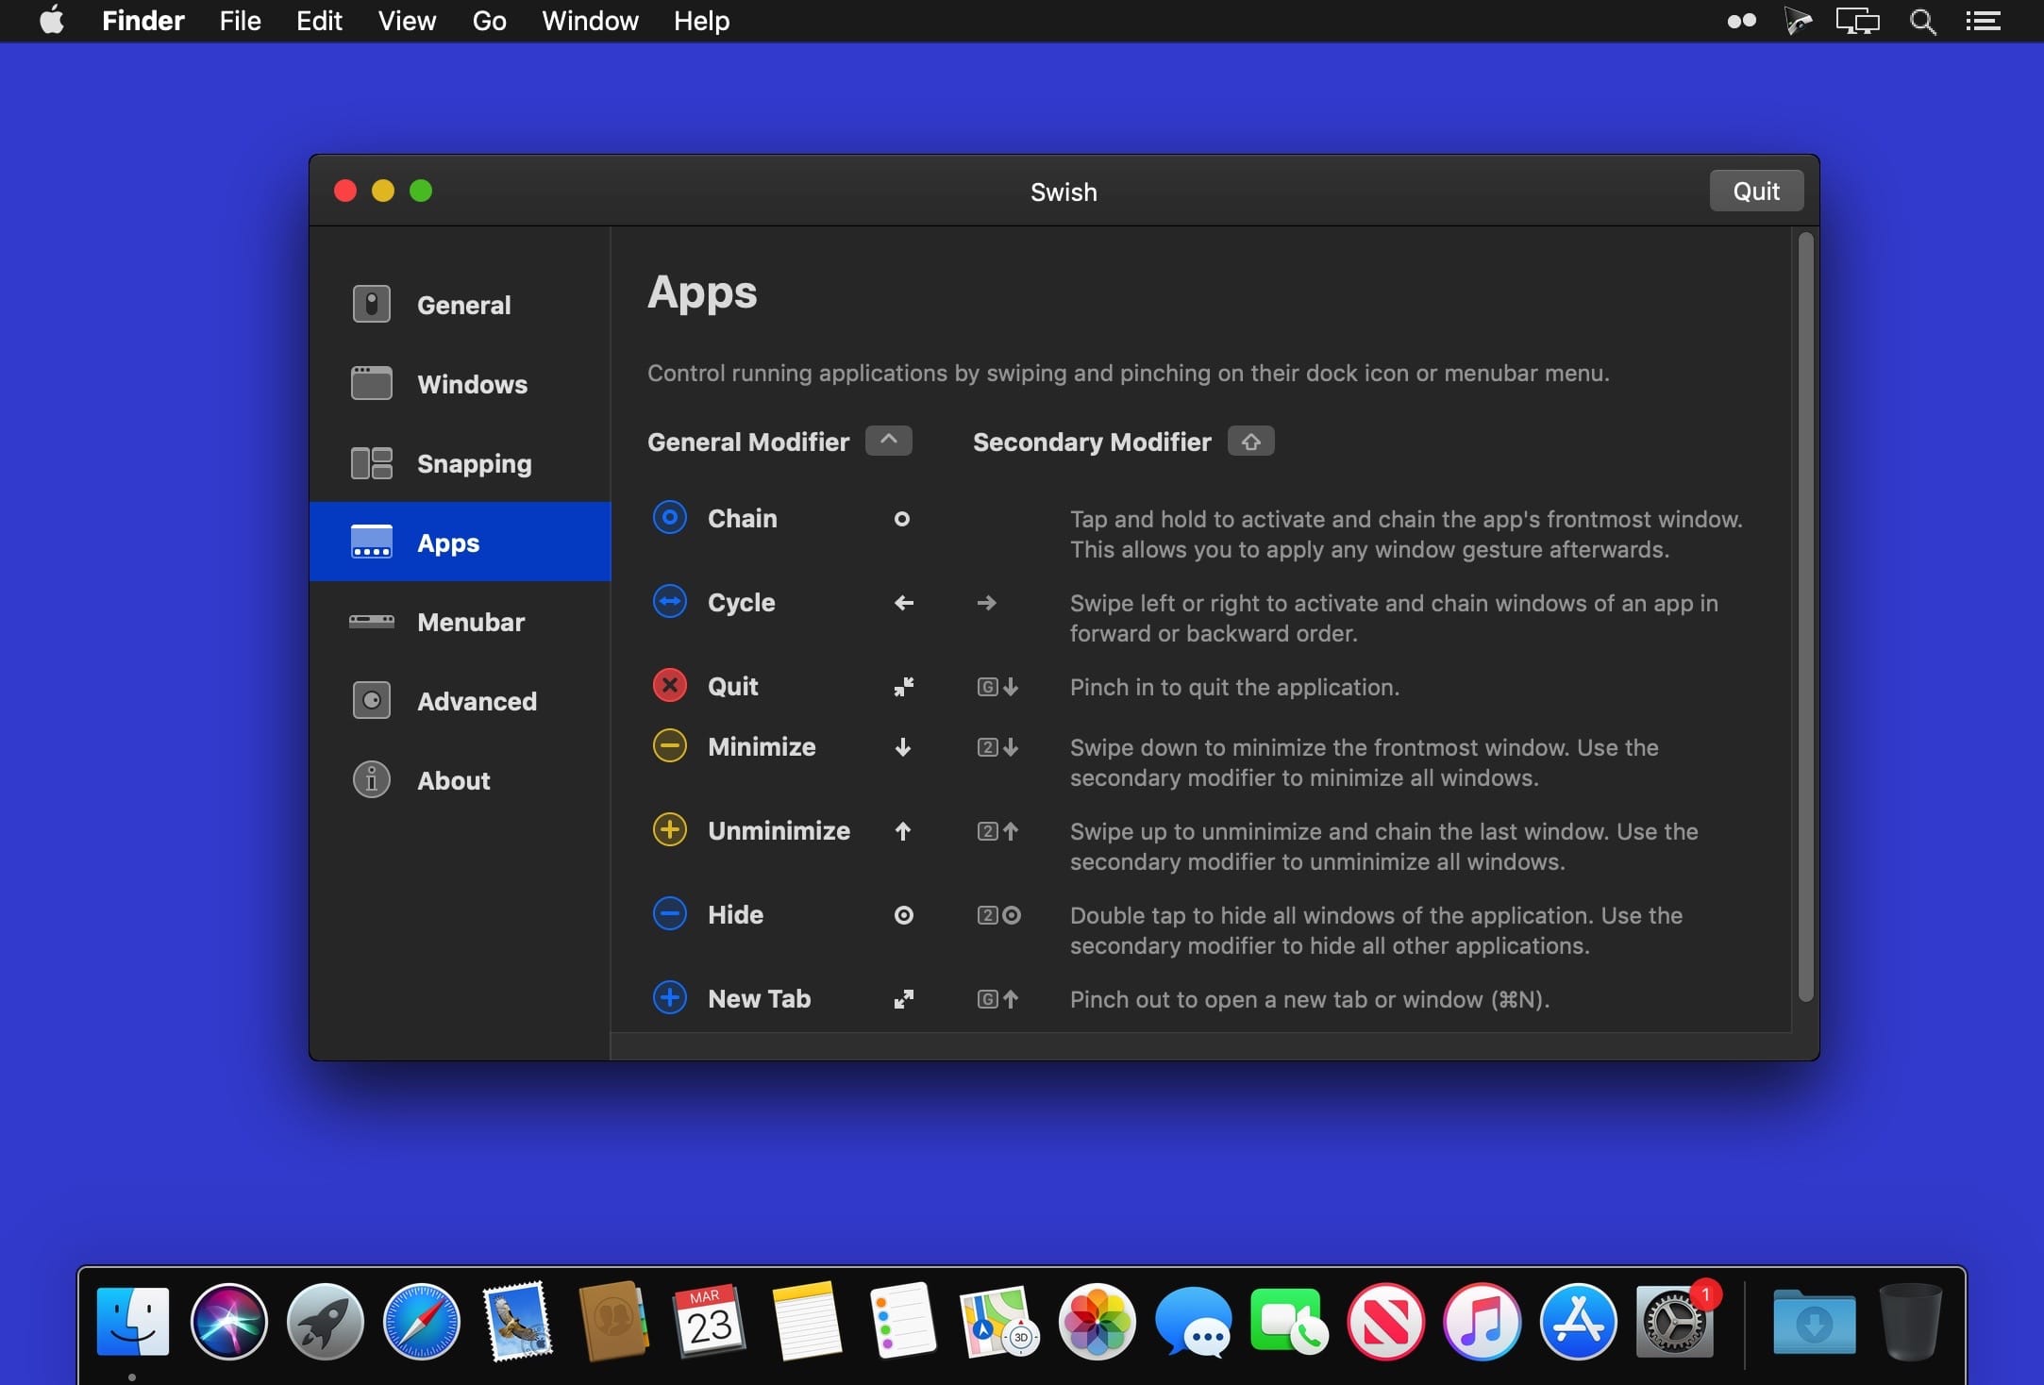
Task: Open the Apple menu
Action: tap(52, 21)
